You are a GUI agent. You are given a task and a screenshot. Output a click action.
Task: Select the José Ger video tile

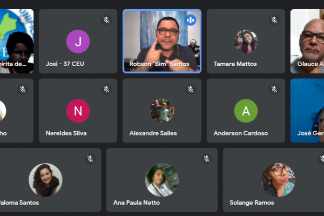(307, 110)
